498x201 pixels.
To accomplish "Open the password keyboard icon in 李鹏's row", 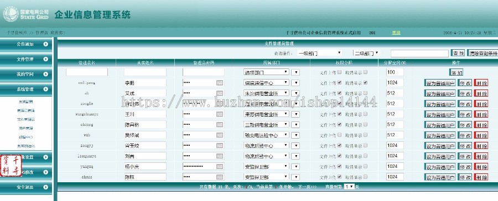I will [x=220, y=83].
